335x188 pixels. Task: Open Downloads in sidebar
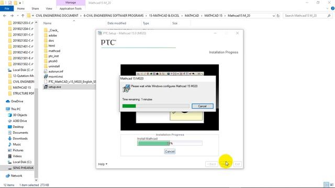[18, 138]
